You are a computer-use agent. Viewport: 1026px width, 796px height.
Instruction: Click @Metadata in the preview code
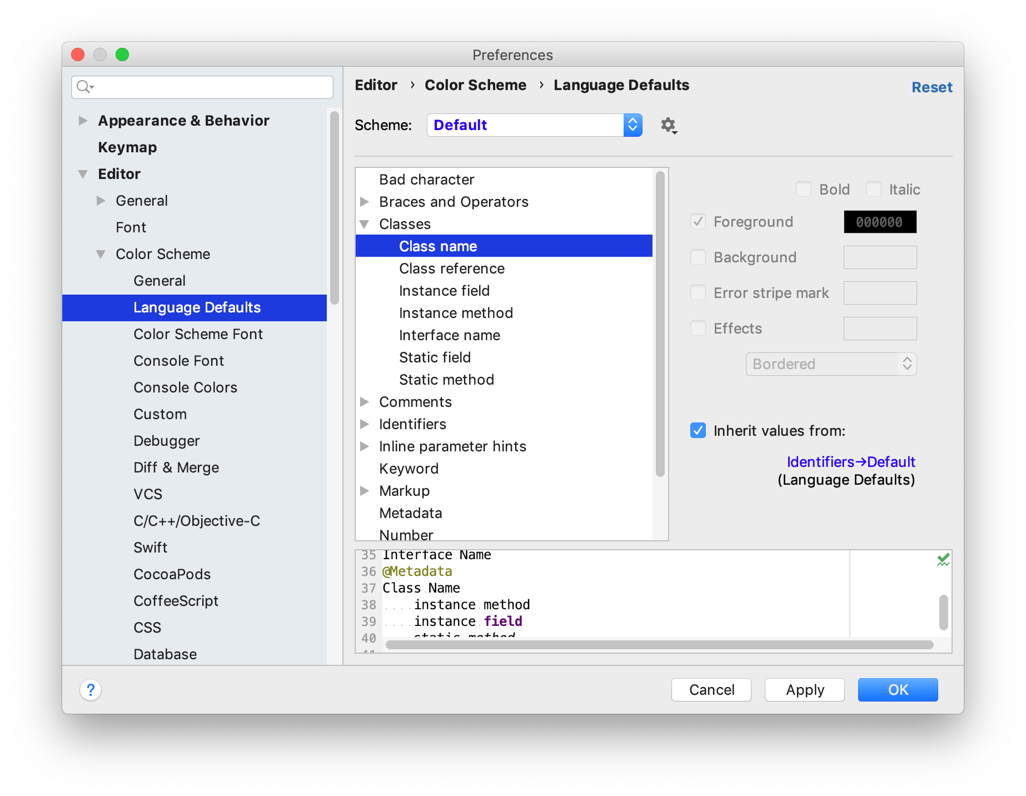[x=417, y=571]
